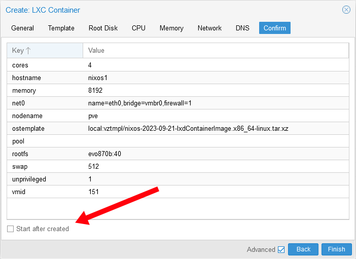The image size is (356, 259).
Task: Select the Confirm tab
Action: point(274,28)
